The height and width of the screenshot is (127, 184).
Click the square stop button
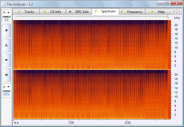tap(6, 75)
